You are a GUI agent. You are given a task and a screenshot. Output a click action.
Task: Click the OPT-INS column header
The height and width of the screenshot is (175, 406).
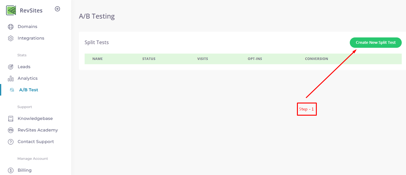point(255,59)
